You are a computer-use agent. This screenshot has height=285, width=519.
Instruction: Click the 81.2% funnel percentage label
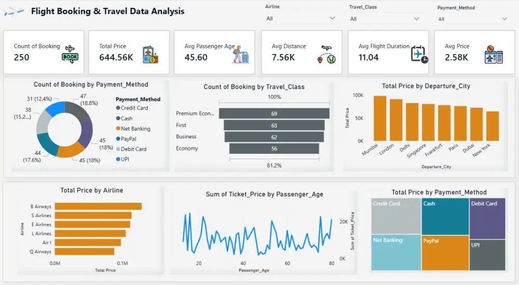click(274, 165)
